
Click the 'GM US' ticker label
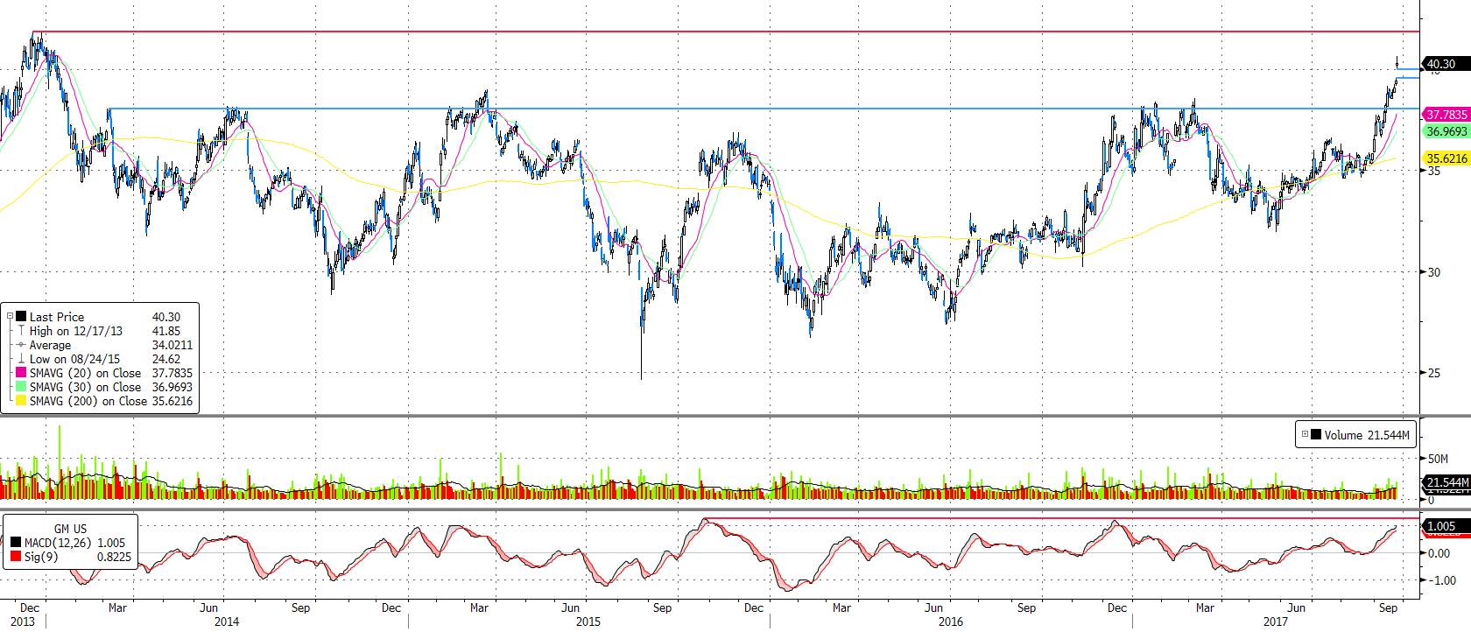[70, 529]
